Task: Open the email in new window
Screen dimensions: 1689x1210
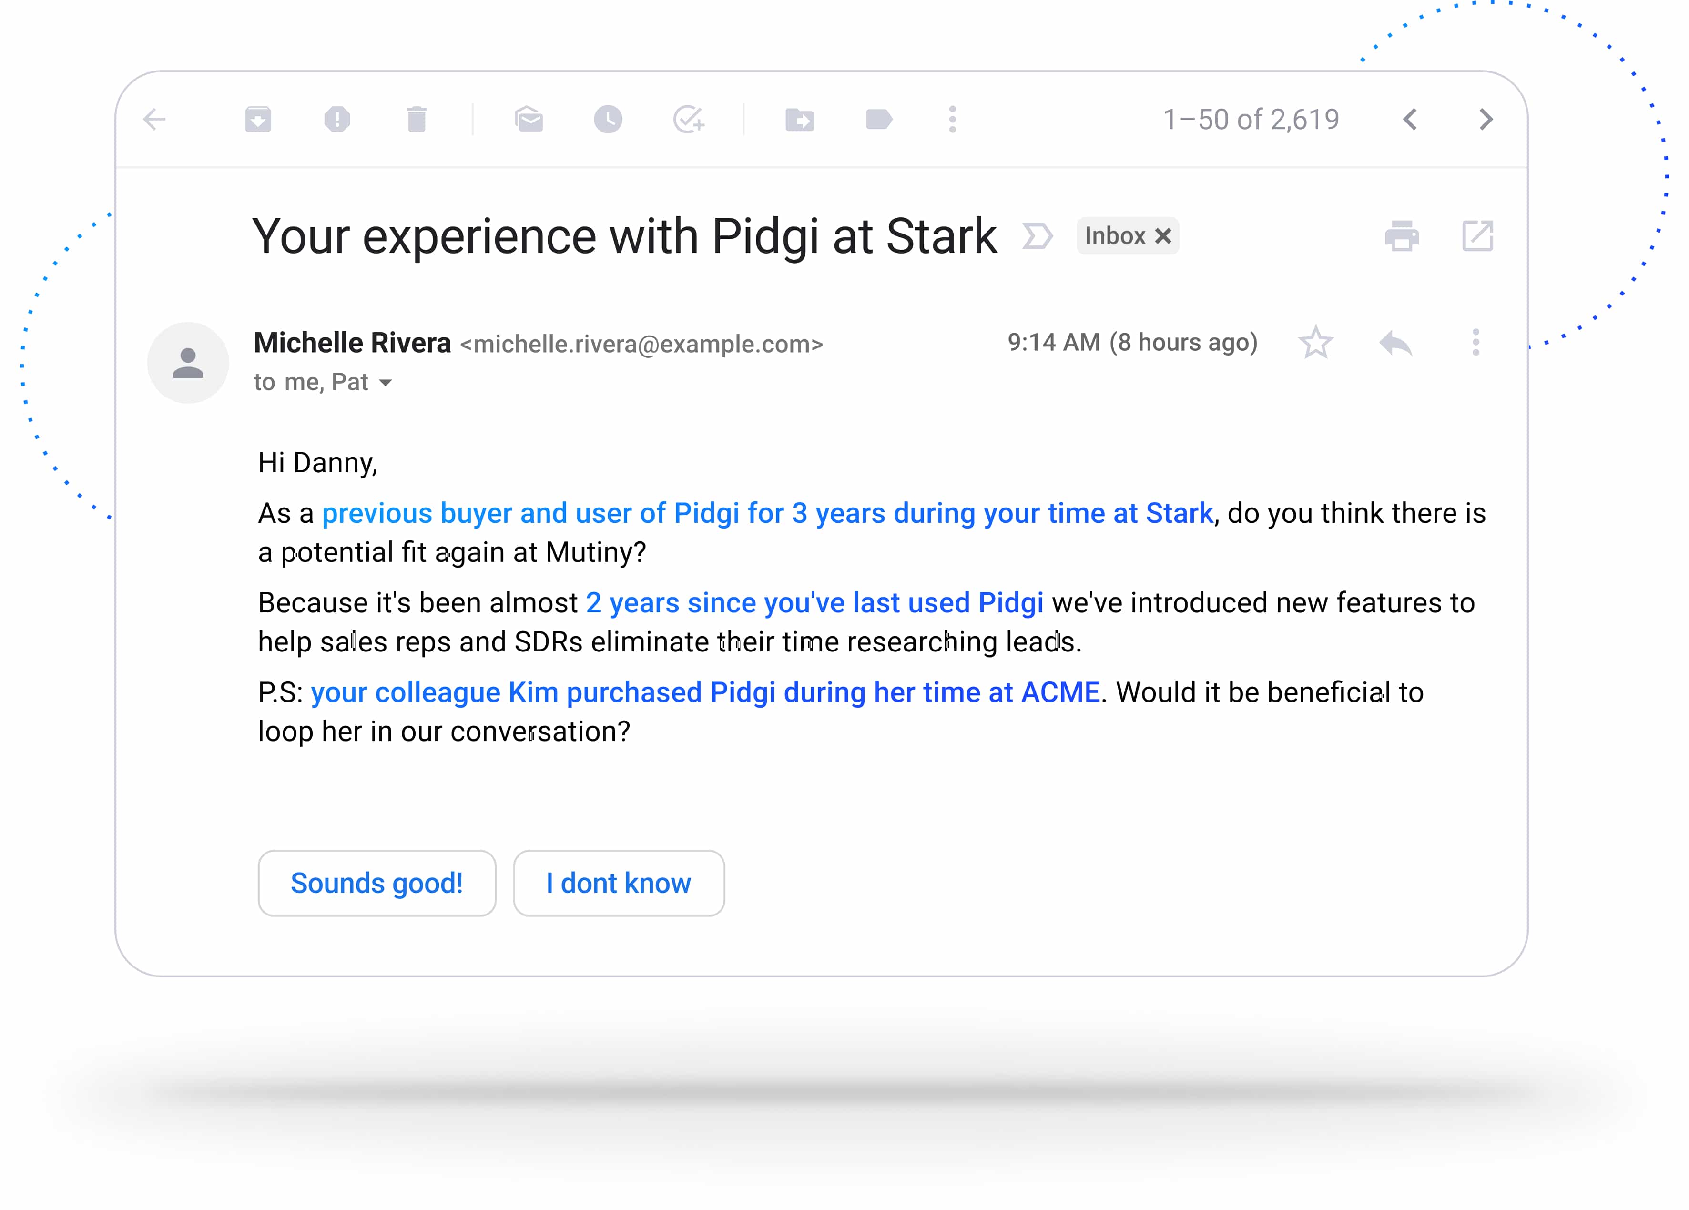Action: pos(1477,236)
